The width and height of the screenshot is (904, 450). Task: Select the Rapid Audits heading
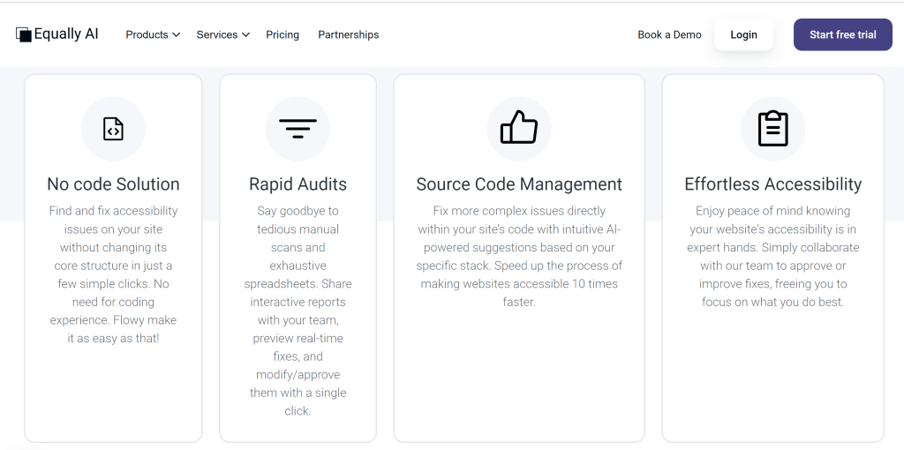pos(298,184)
